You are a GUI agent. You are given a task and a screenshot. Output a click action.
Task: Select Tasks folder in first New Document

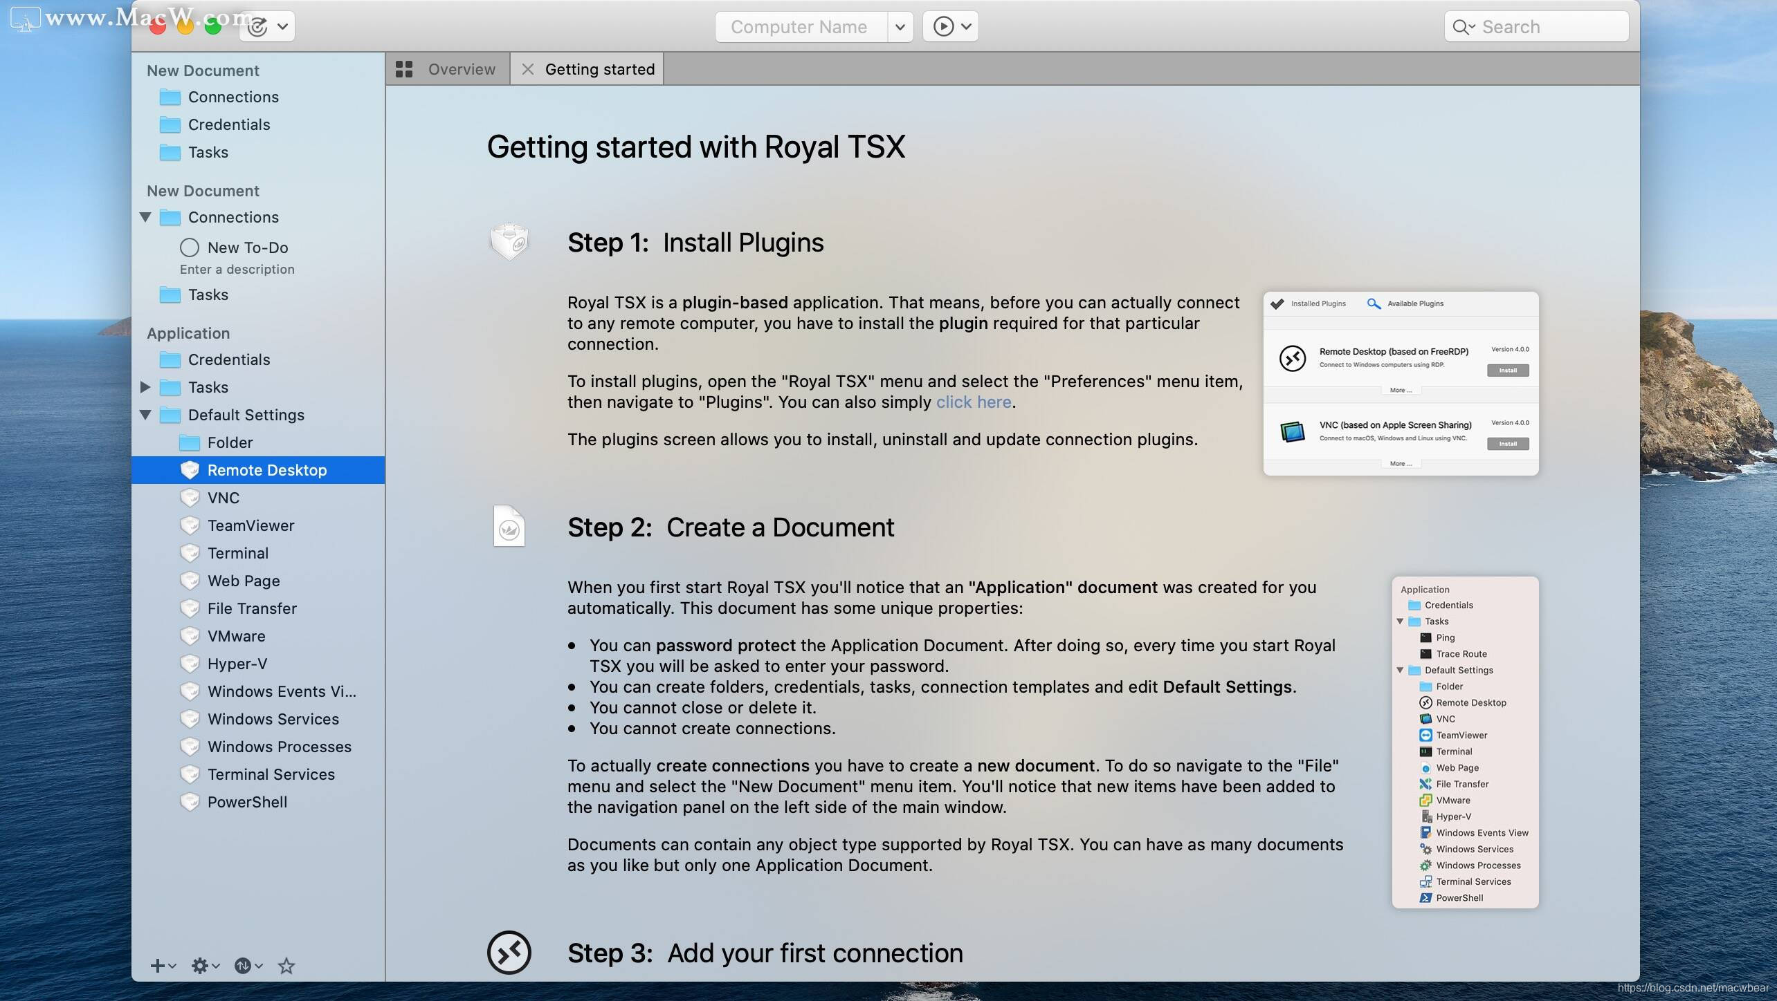click(257, 152)
